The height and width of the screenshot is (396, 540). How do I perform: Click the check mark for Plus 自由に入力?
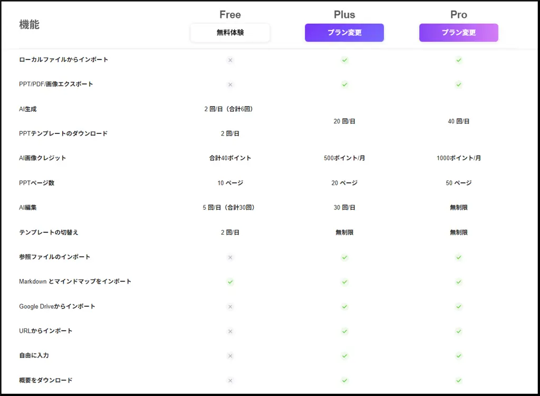[344, 356]
